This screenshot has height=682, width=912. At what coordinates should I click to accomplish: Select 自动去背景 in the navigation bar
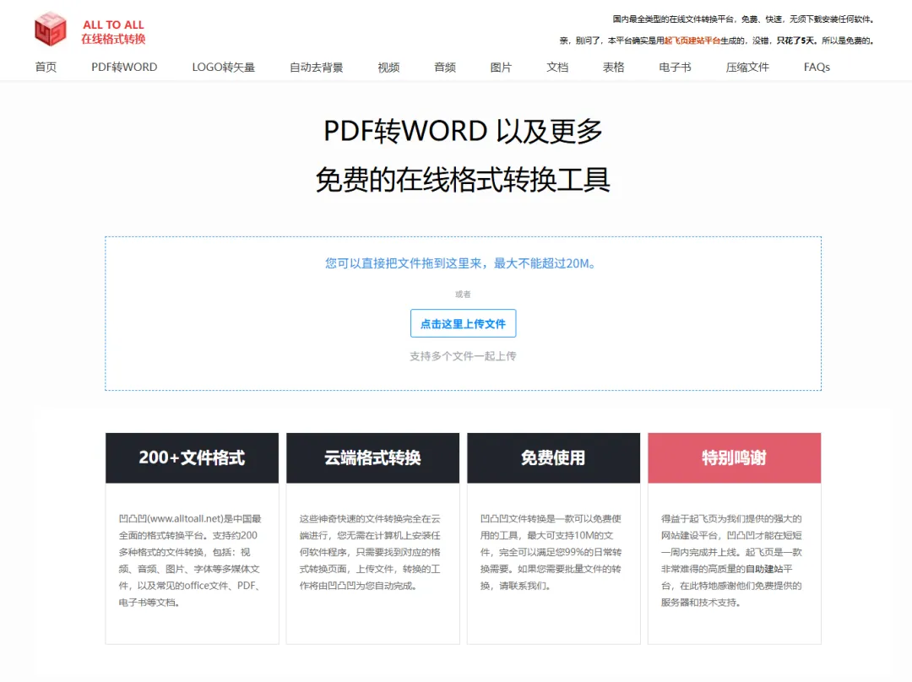pyautogui.click(x=317, y=67)
